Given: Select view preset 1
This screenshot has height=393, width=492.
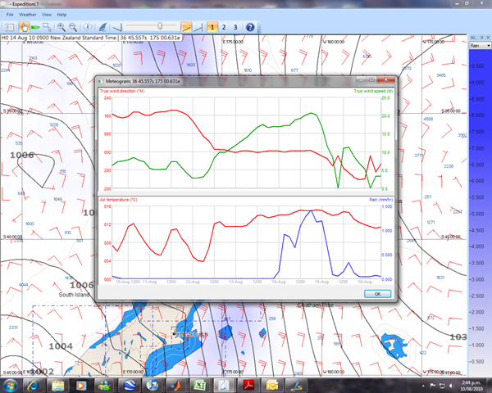Looking at the screenshot, I should [212, 27].
